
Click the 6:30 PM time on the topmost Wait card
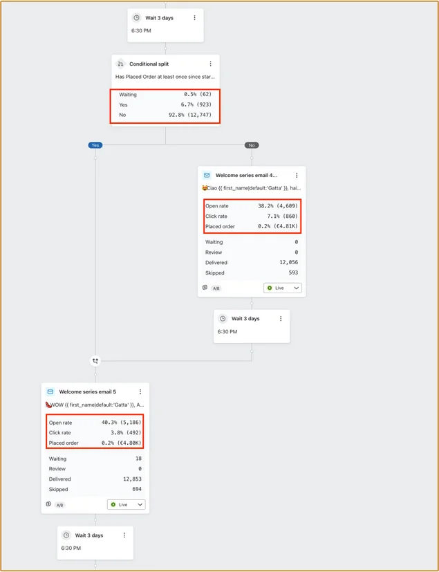(x=141, y=30)
